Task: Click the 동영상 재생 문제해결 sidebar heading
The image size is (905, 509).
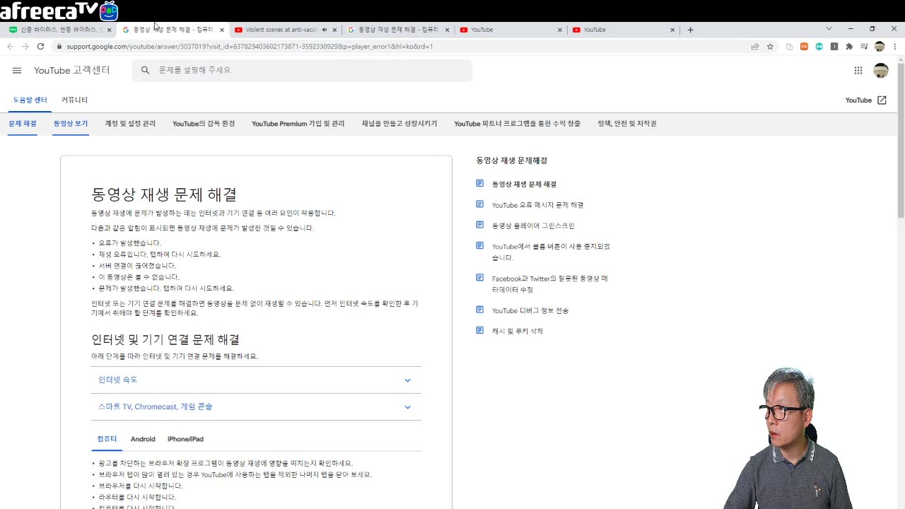Action: click(512, 160)
